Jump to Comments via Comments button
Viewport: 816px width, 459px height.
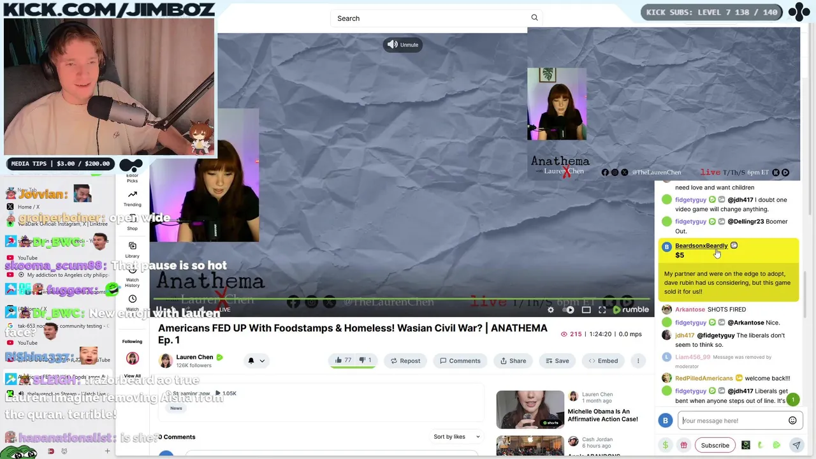pos(460,361)
